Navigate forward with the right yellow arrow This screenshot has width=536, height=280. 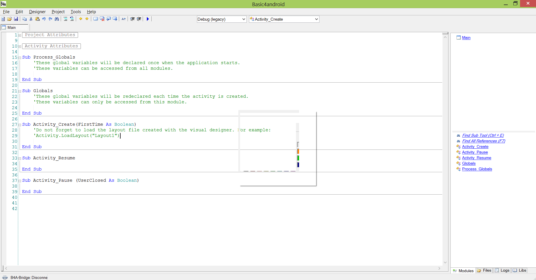tap(87, 19)
